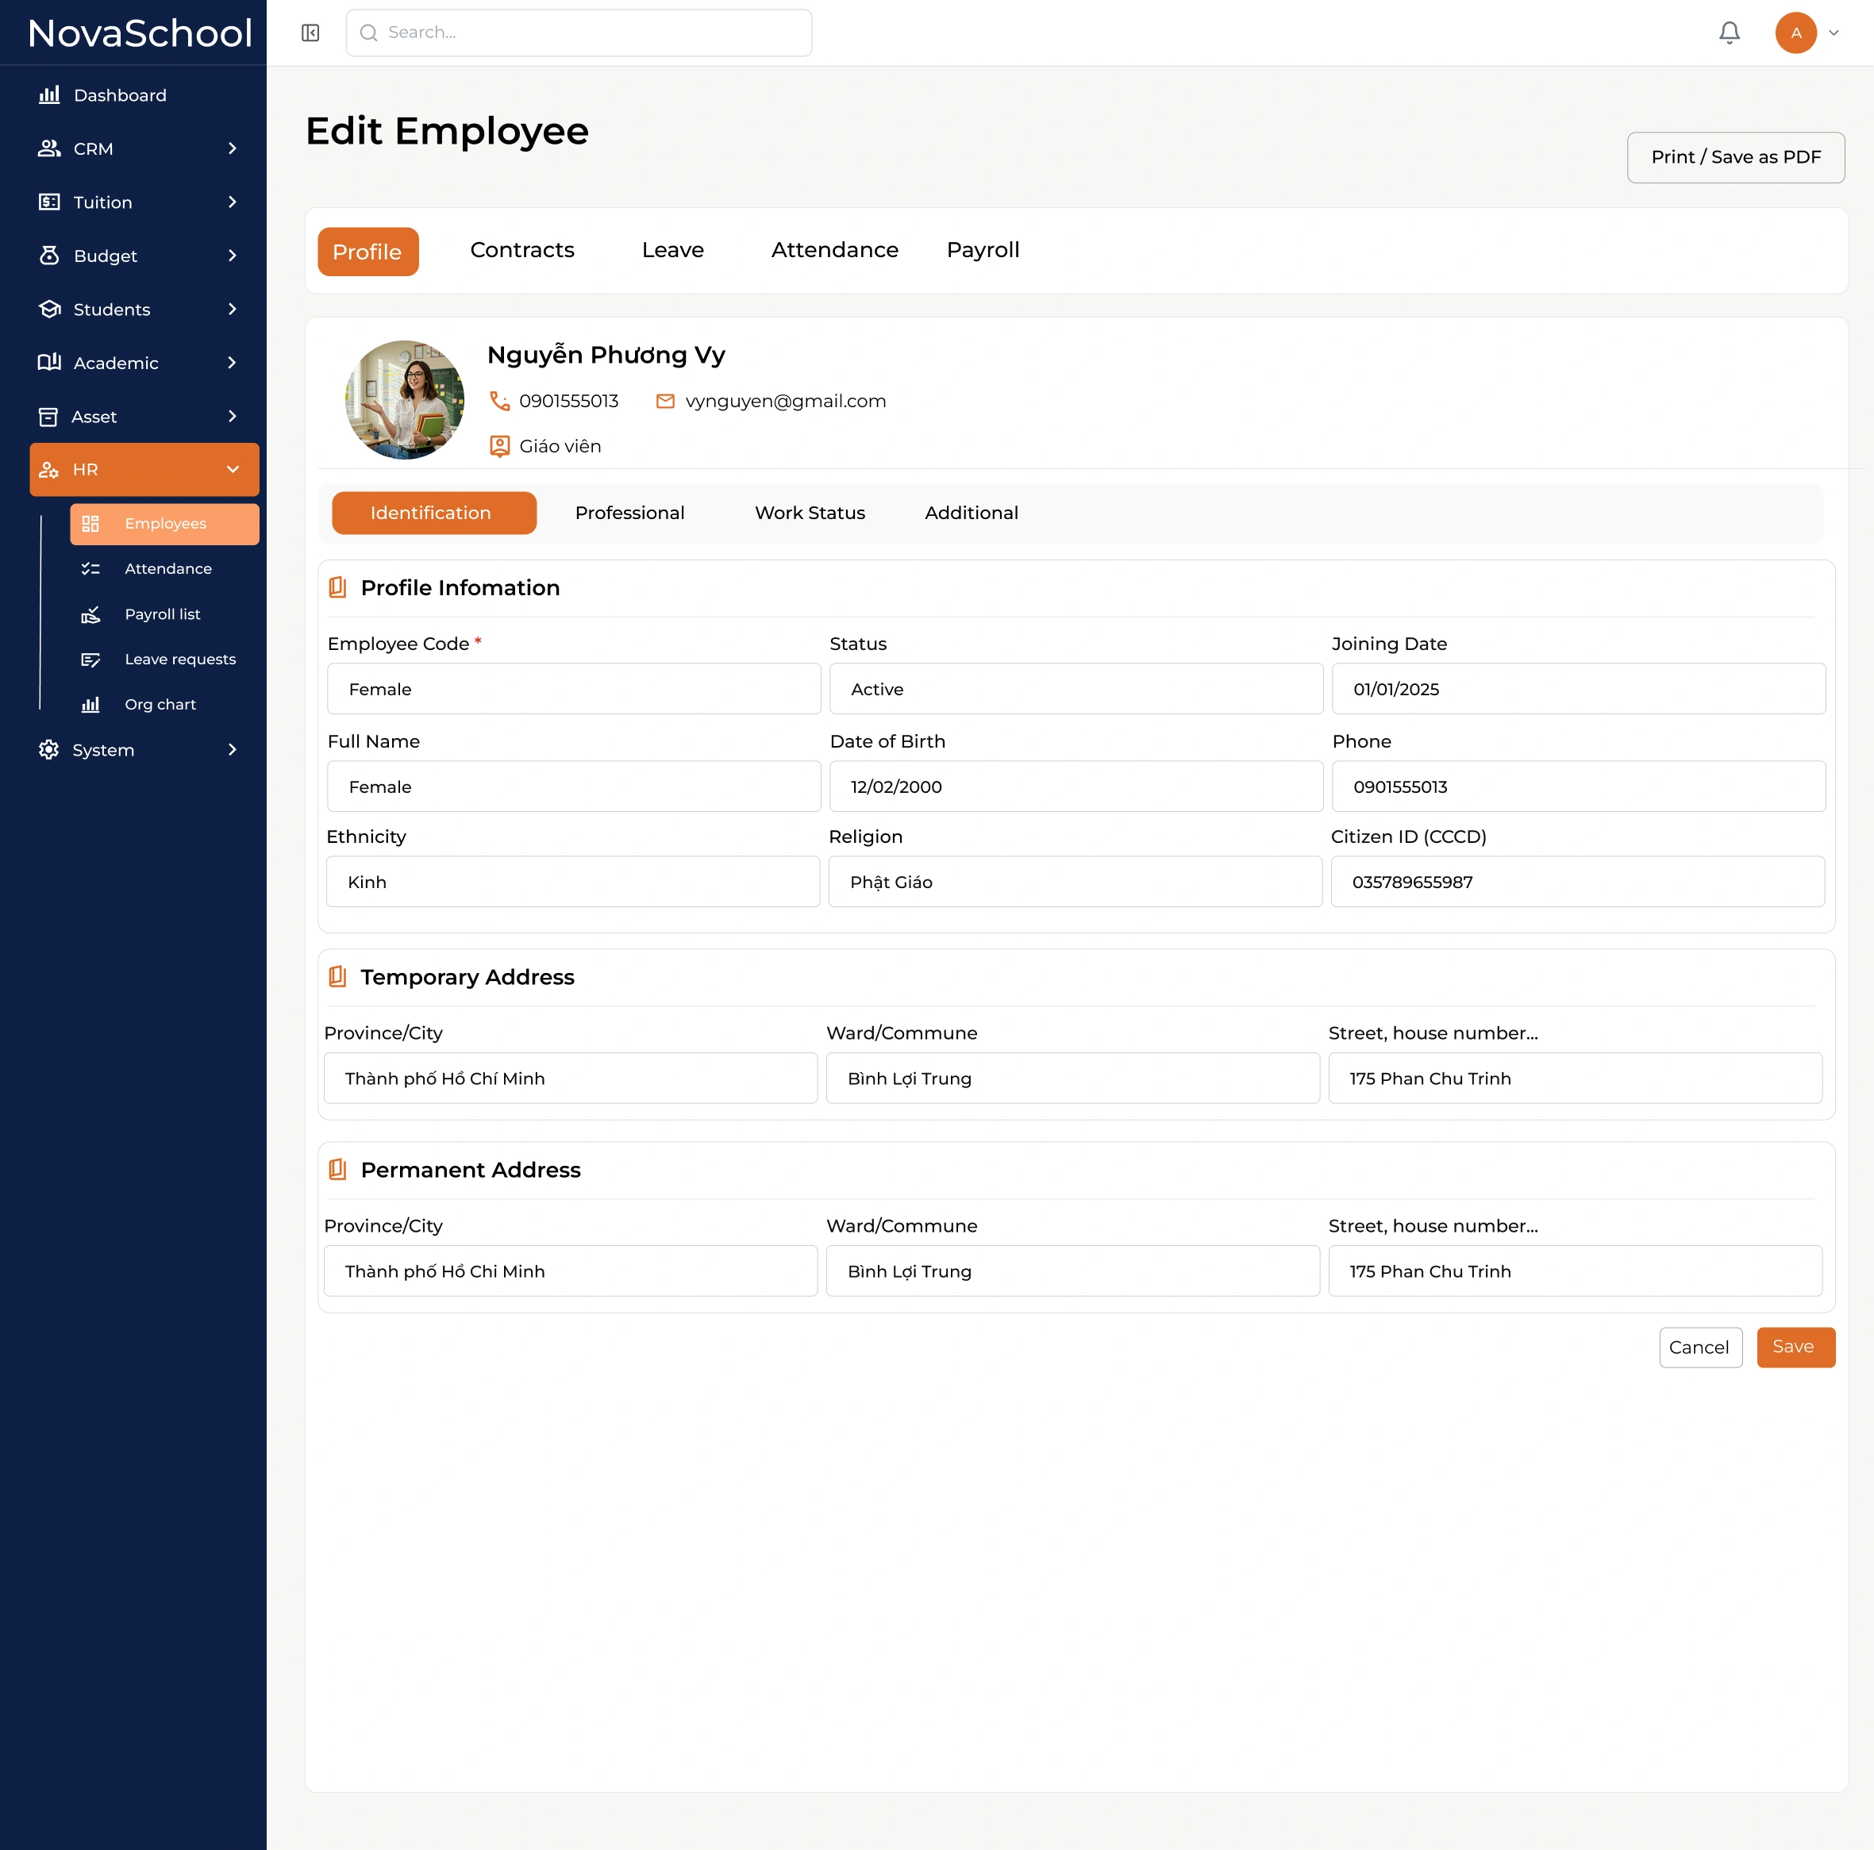Click the Religion field Phật Giáo
1874x1850 pixels.
pos(1075,882)
